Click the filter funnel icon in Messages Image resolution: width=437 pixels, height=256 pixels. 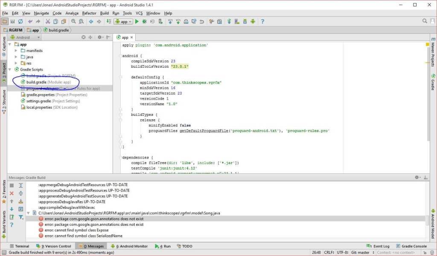point(21,217)
